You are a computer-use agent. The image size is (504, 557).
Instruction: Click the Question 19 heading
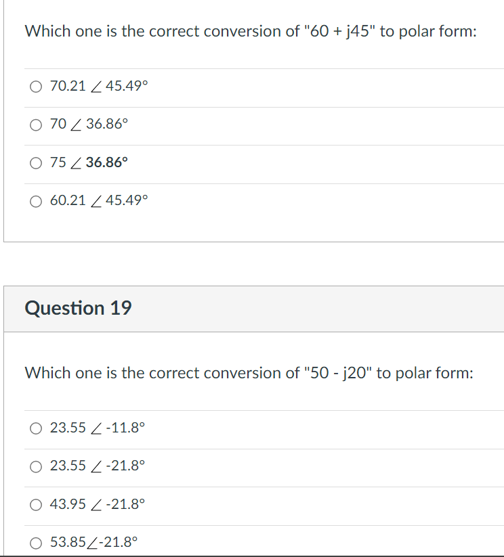point(79,308)
